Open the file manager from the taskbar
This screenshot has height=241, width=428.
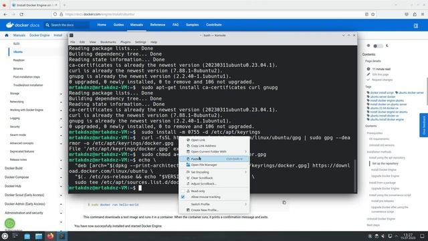point(39,236)
